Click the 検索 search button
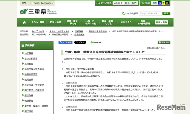Viewport: 190px width, 114px height. click(x=166, y=13)
